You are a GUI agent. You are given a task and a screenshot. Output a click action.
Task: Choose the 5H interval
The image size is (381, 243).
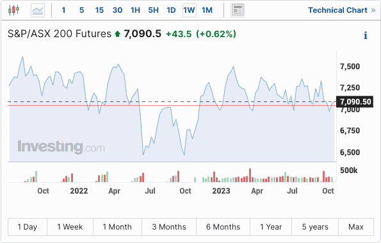point(153,10)
